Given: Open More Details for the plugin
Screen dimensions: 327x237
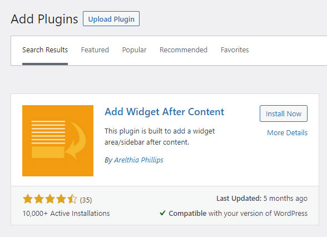Looking at the screenshot, I should point(287,132).
